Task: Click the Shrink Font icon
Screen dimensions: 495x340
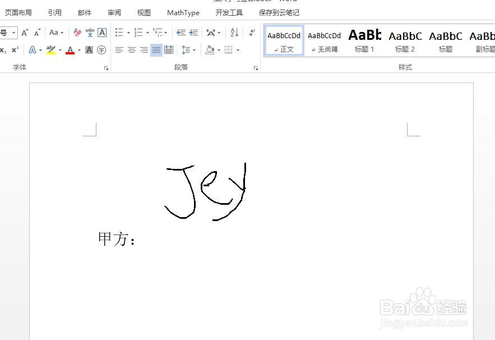Action: coord(37,33)
